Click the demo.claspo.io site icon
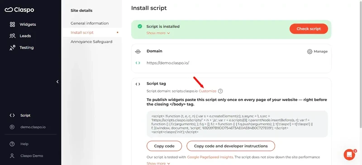This screenshot has width=362, height=165. pyautogui.click(x=12, y=127)
